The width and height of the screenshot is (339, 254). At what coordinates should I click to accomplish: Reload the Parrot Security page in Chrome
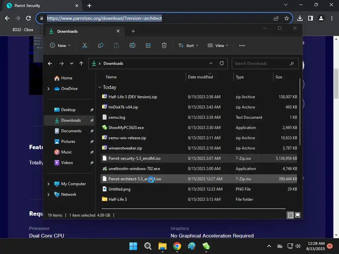(28, 19)
